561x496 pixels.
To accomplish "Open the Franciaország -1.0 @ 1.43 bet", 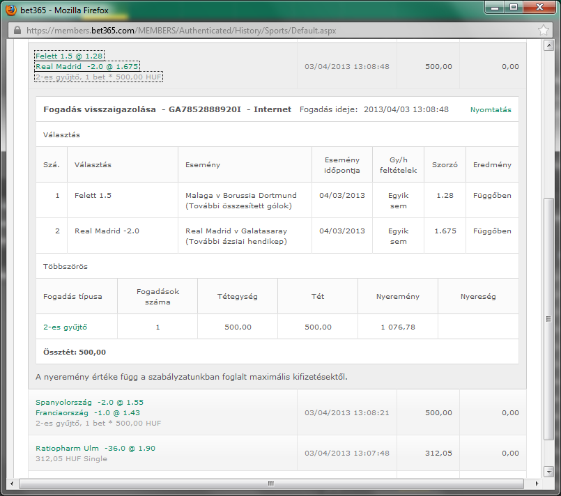I will coord(88,412).
